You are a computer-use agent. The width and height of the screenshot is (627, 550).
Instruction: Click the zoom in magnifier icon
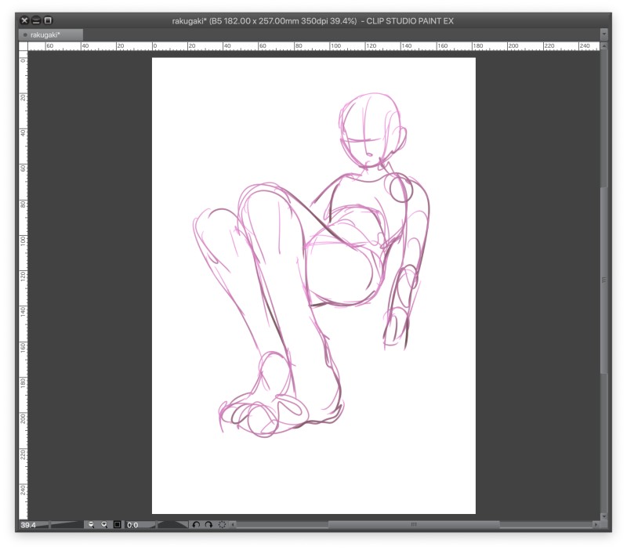[x=104, y=524]
